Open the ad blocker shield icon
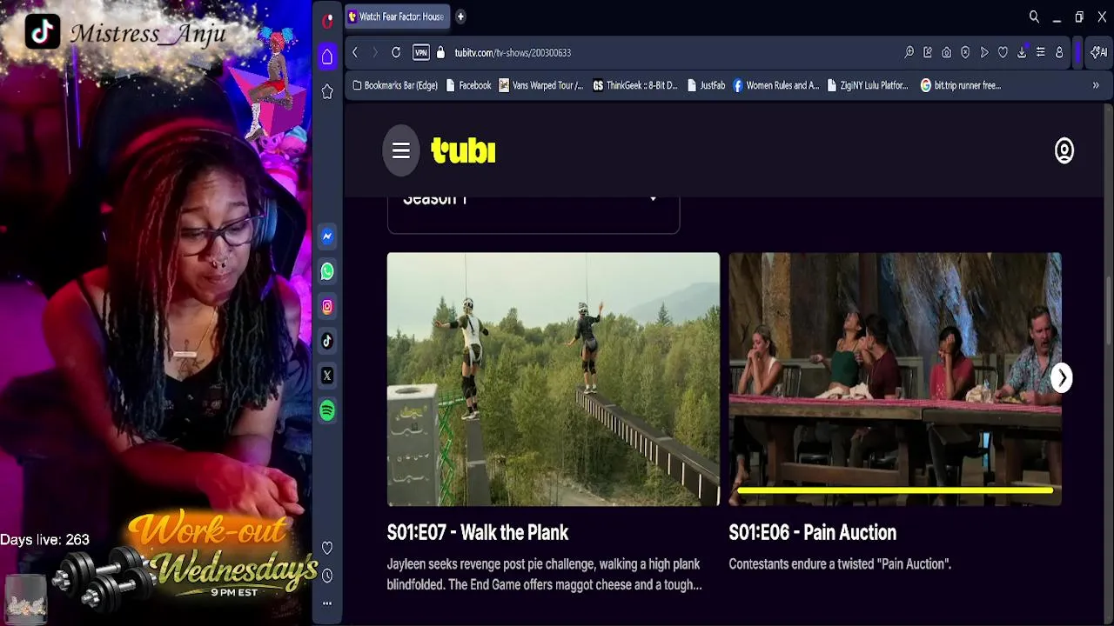 965,52
